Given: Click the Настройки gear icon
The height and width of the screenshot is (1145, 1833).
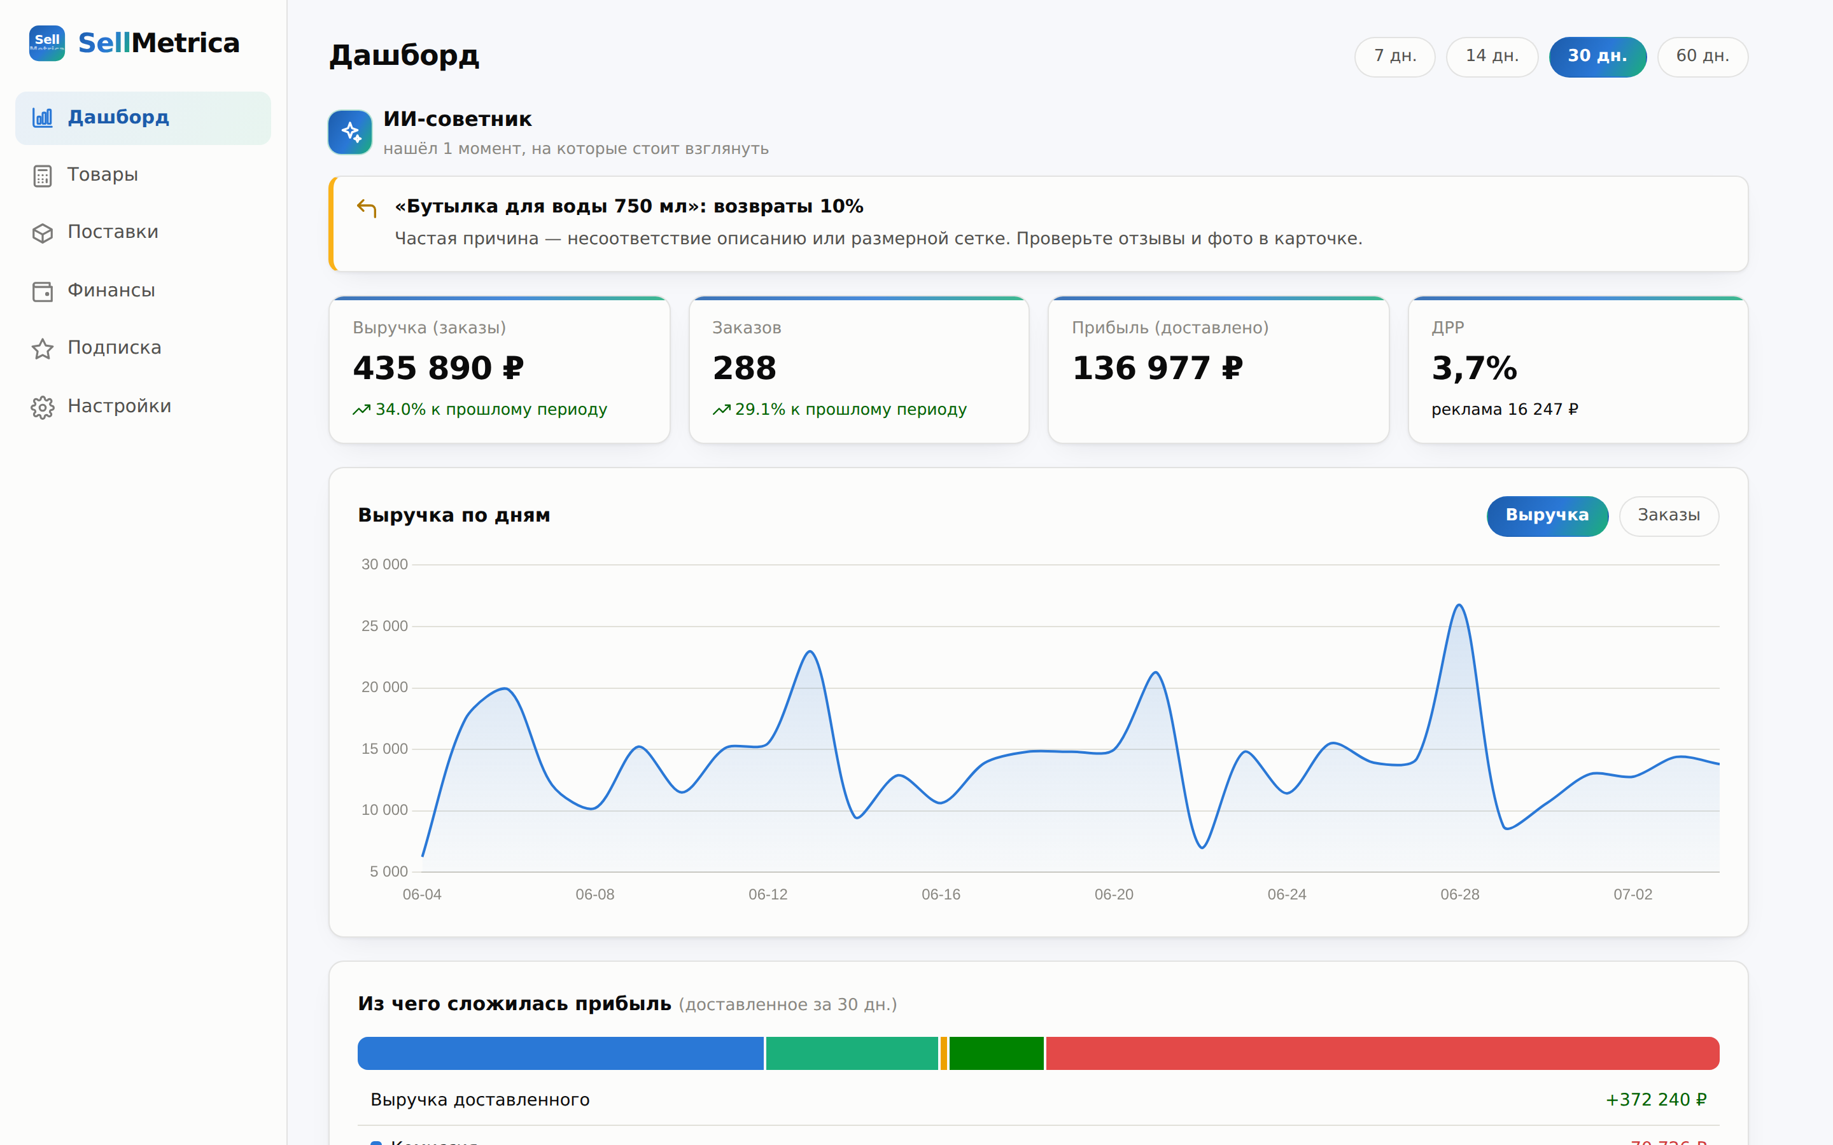Looking at the screenshot, I should point(43,407).
